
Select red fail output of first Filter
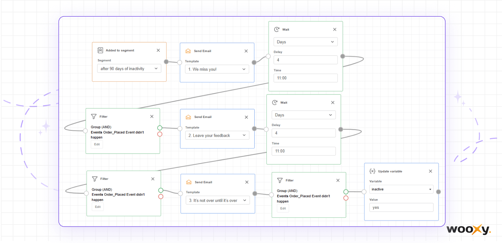pyautogui.click(x=160, y=134)
